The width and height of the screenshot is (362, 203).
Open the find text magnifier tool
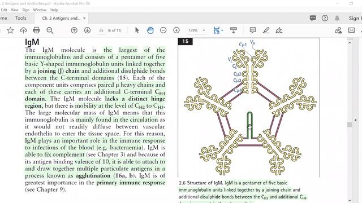pyautogui.click(x=50, y=30)
